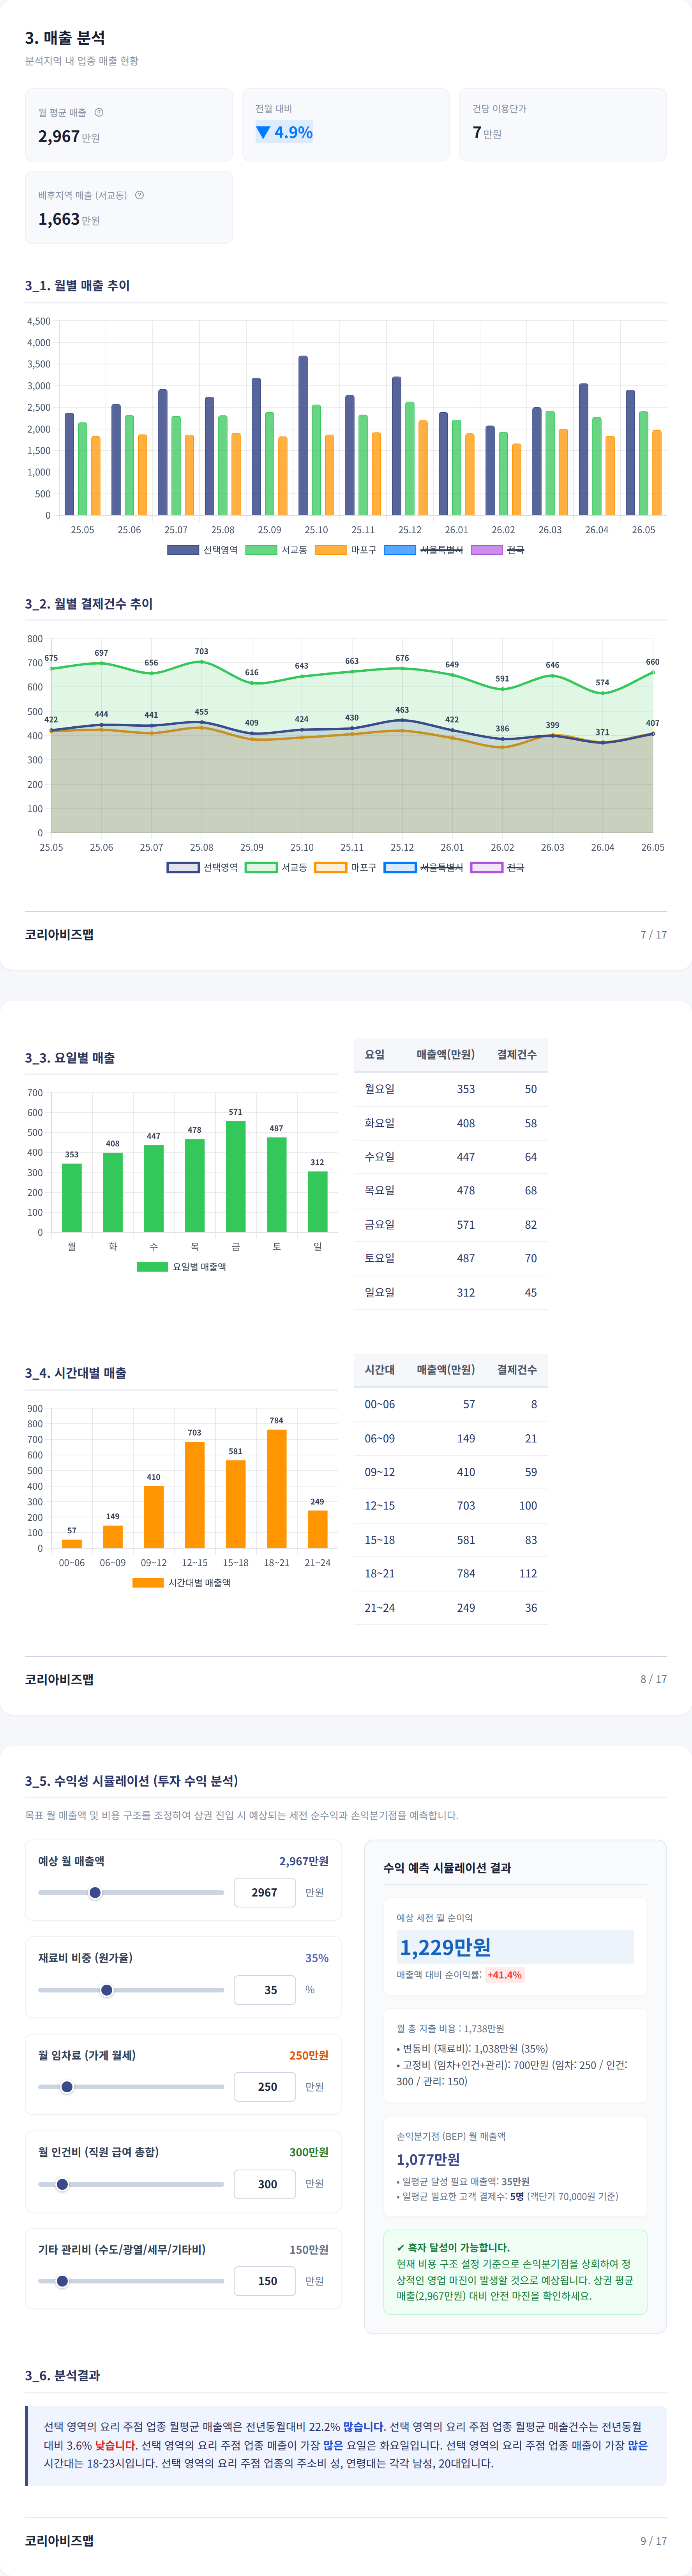
Task: Toggle the 요일별 매출액 chart legend
Action: coord(182,1267)
